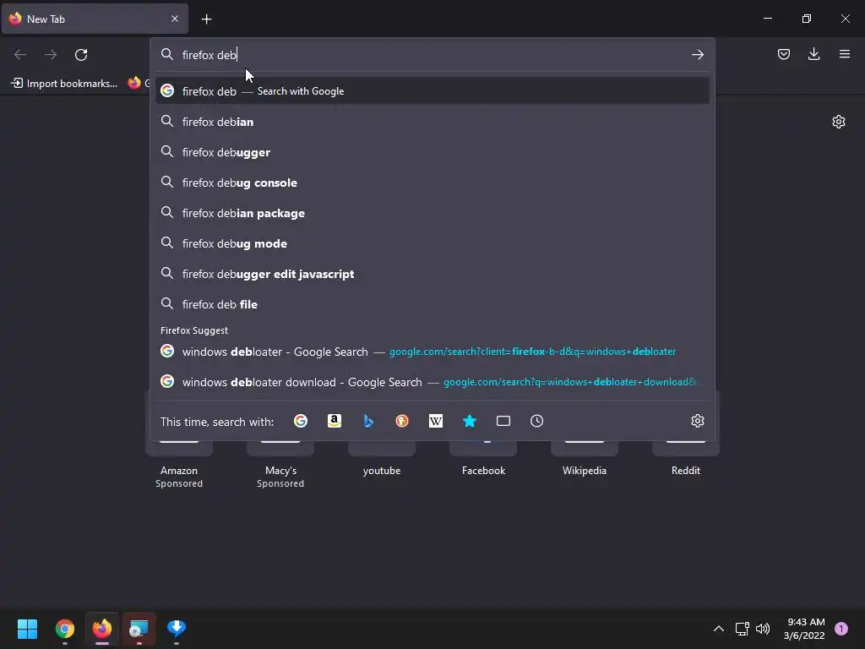This screenshot has height=649, width=865.
Task: Go forward one page
Action: tap(51, 55)
